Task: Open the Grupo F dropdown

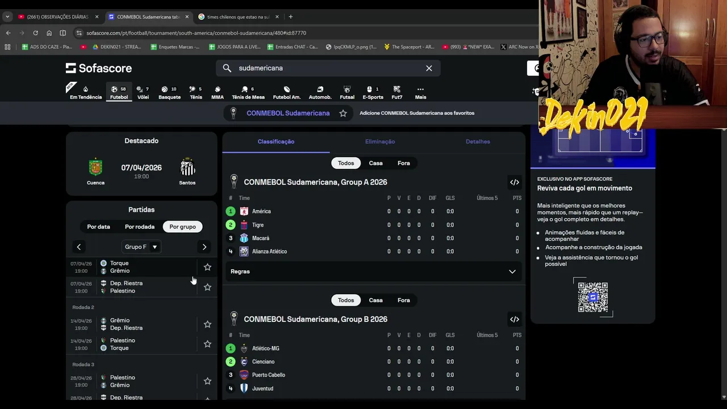Action: pyautogui.click(x=141, y=247)
